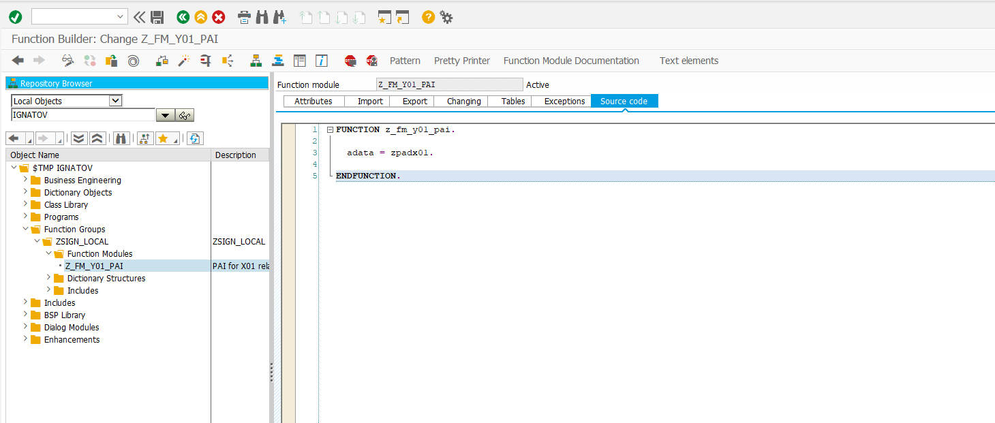Click Expand All Nodes double-down arrow button

(79, 138)
